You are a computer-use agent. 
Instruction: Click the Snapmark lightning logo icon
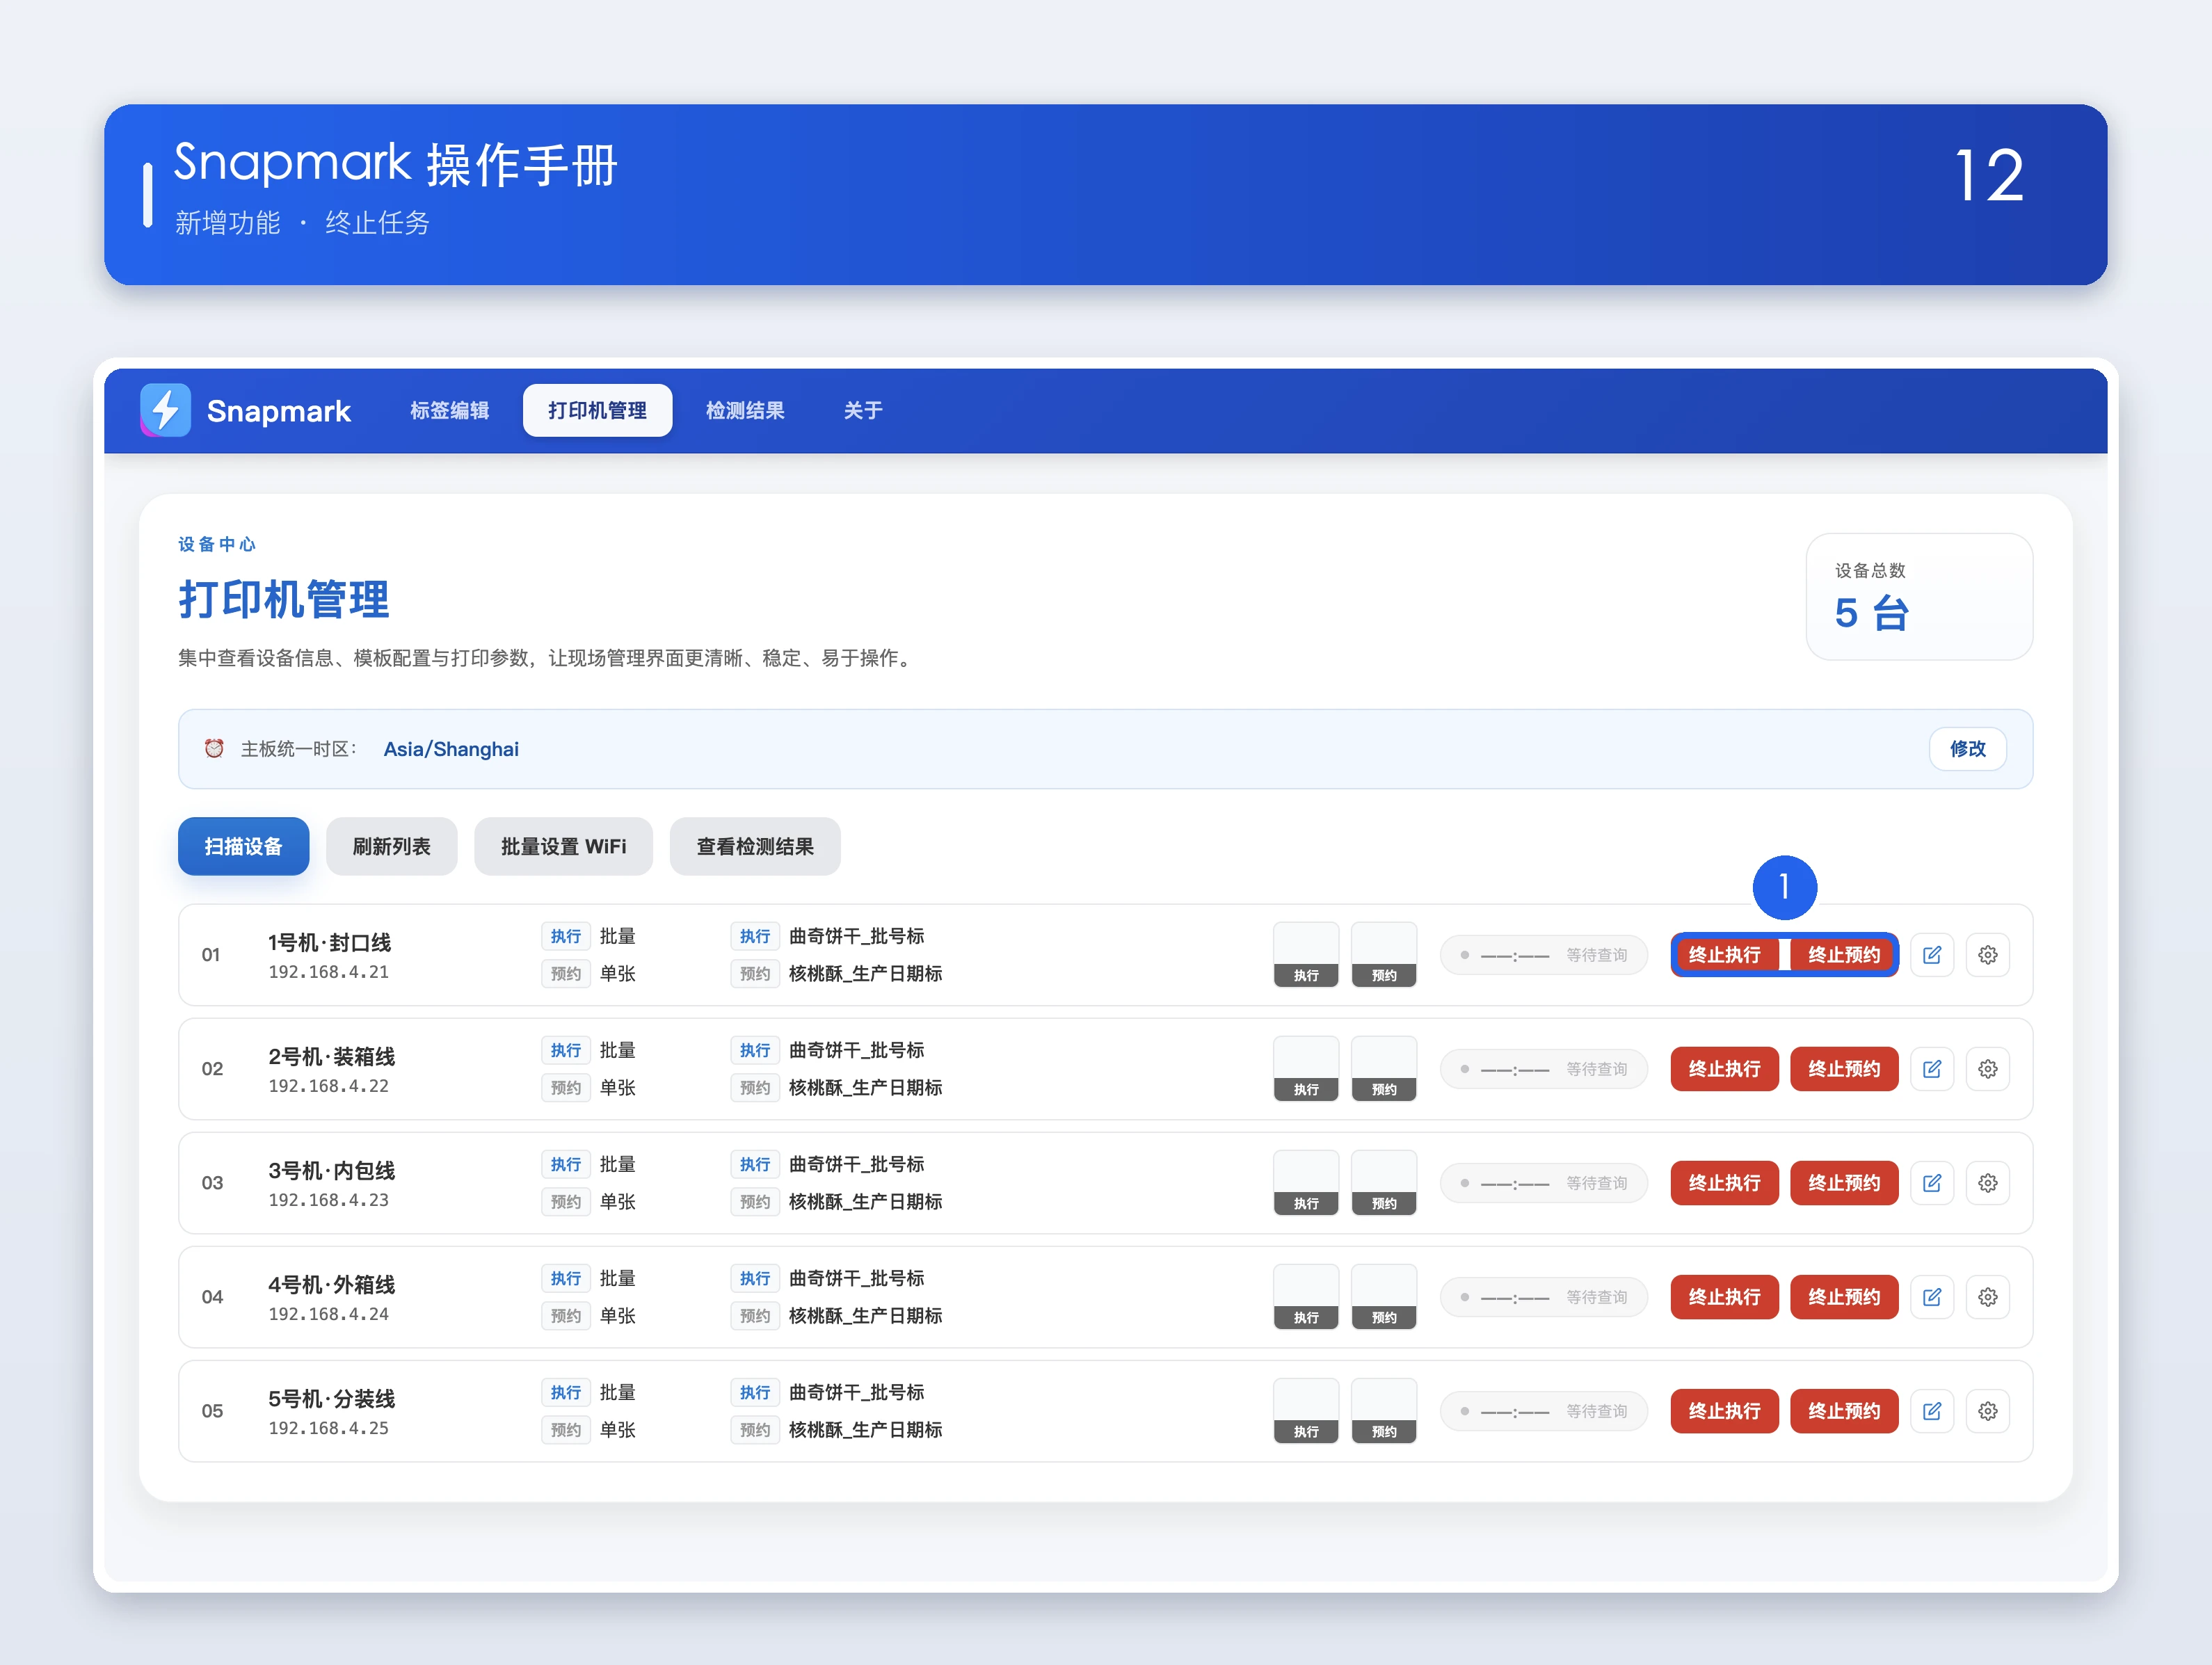point(165,410)
